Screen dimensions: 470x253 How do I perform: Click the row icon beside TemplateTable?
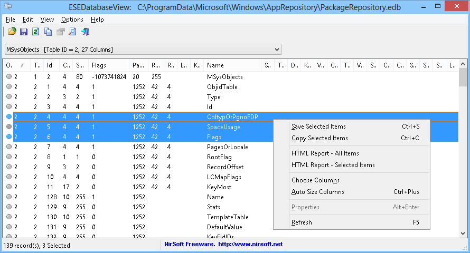(x=9, y=217)
